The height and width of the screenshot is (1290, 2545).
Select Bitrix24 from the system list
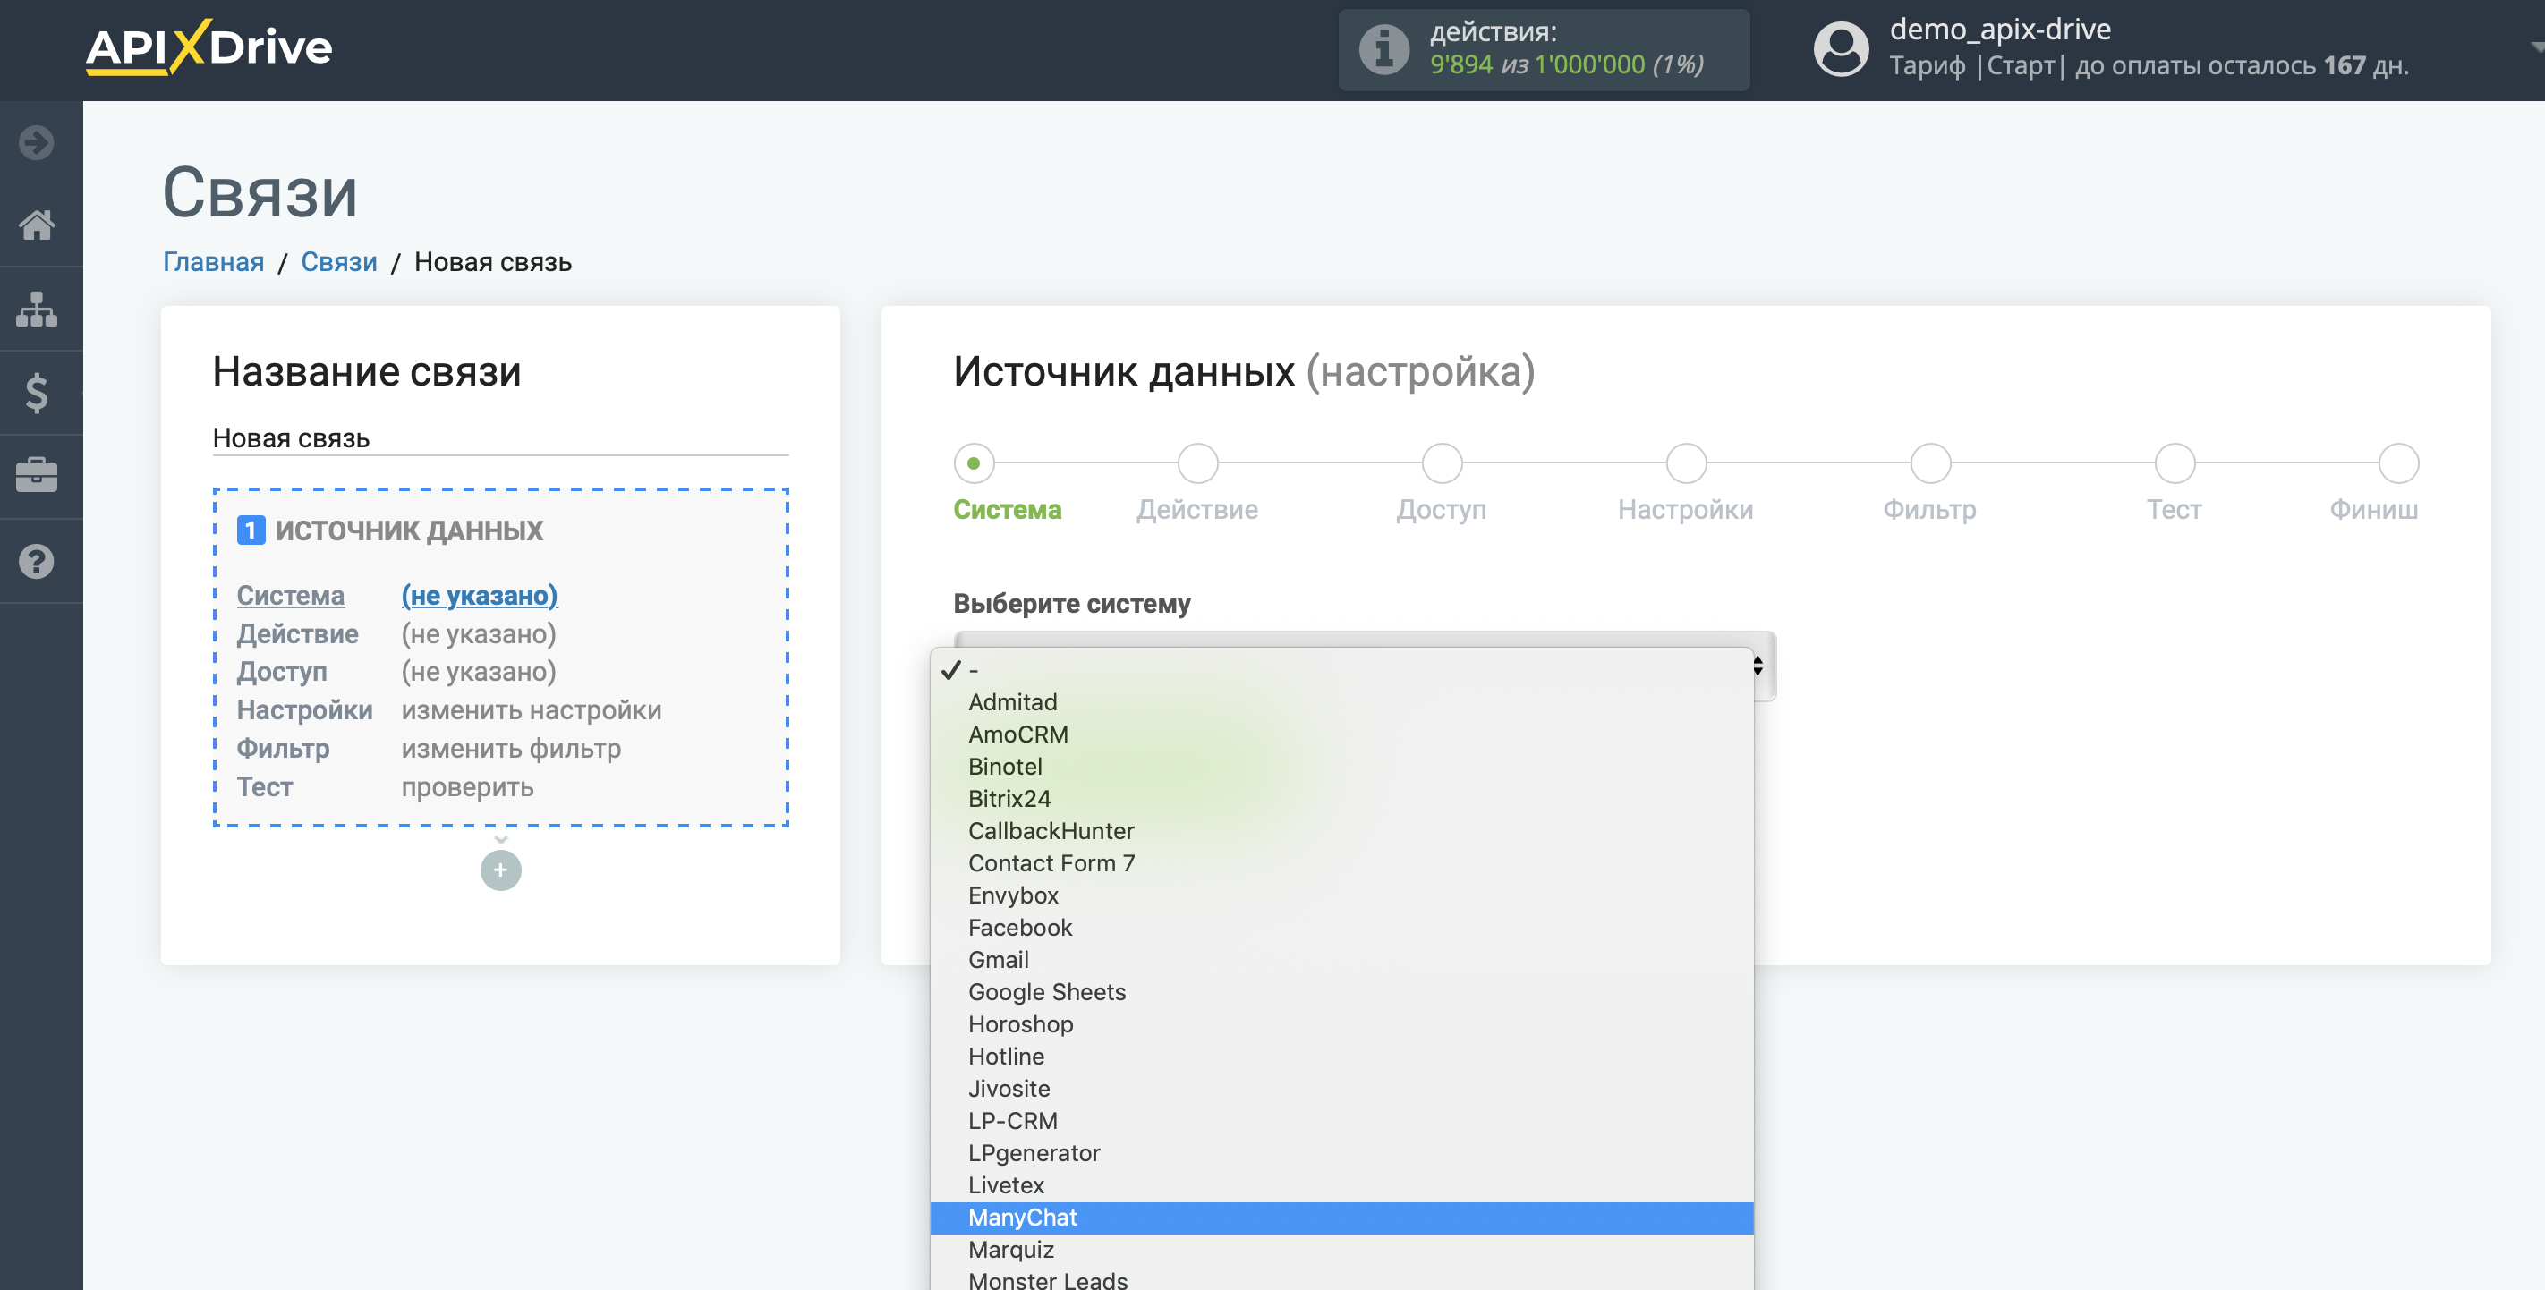tap(1341, 799)
